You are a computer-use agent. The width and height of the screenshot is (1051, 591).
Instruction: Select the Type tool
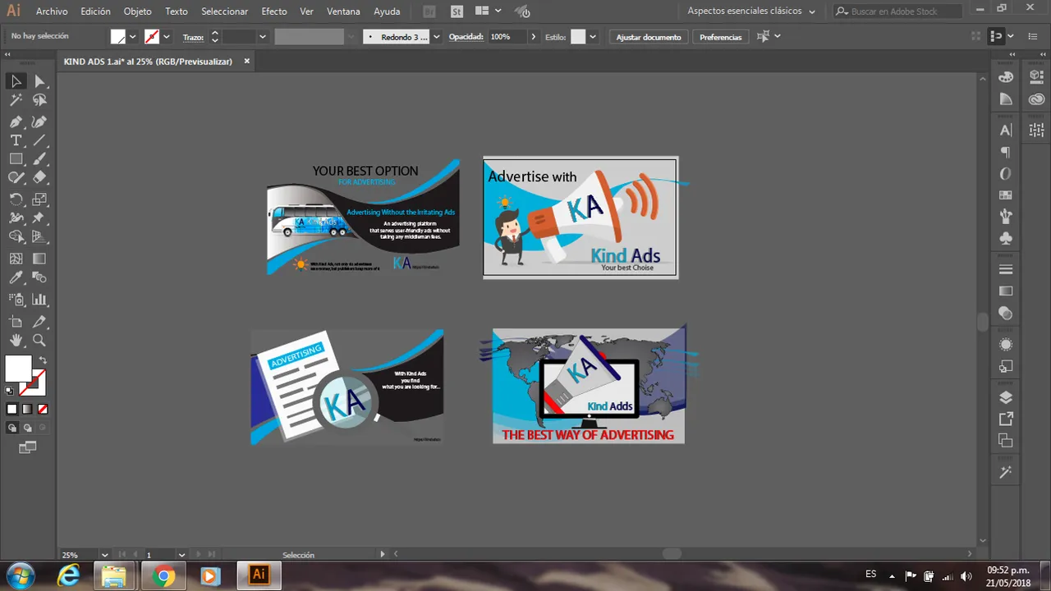point(16,140)
